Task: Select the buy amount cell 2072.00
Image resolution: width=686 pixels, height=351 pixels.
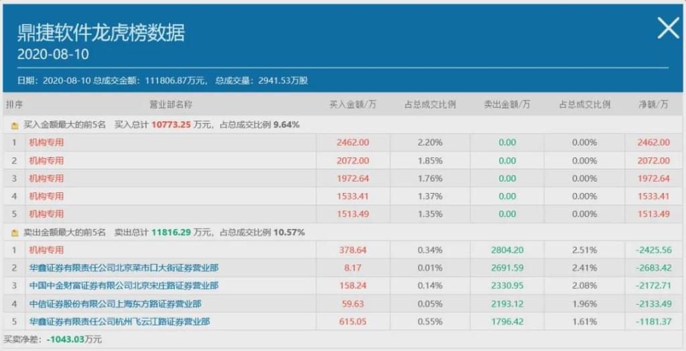Action: click(x=352, y=161)
